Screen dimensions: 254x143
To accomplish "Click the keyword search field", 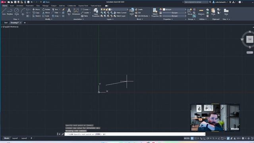I will pyautogui.click(x=196, y=2).
